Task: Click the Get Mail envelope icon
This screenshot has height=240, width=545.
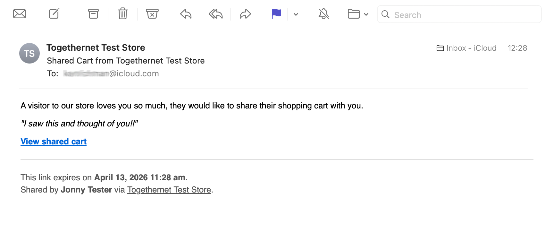Action: (x=20, y=14)
